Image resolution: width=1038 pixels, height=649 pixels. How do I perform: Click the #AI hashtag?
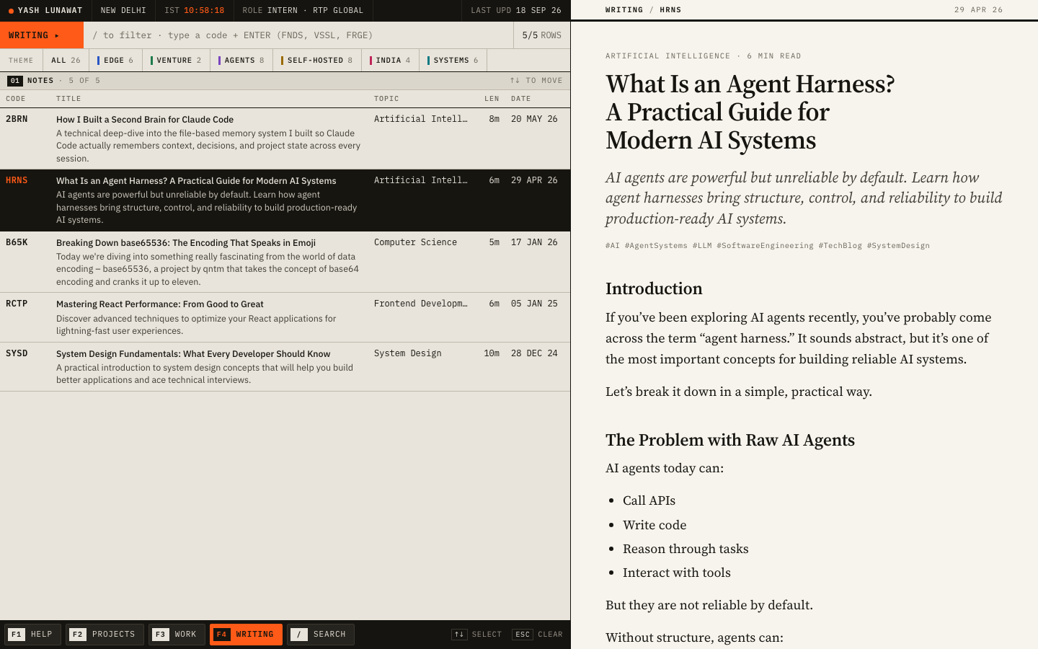click(613, 246)
